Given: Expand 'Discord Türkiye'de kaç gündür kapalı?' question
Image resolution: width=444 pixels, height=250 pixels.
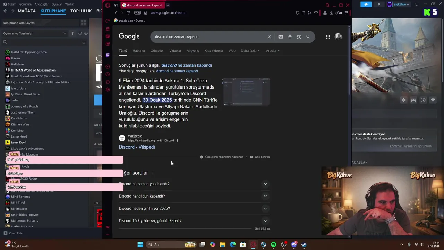Looking at the screenshot, I should point(194,221).
